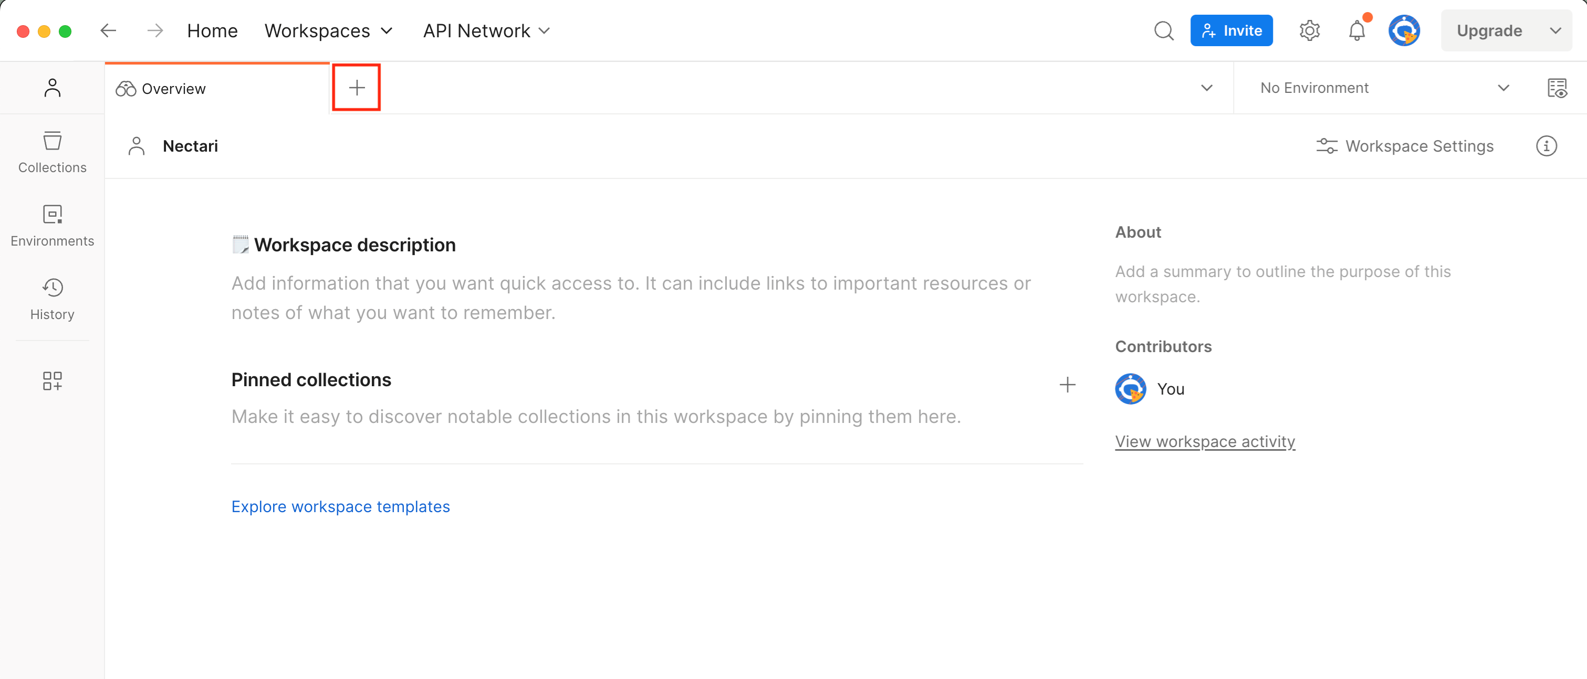Click the blue Invite button
Image resolution: width=1587 pixels, height=679 pixels.
pyautogui.click(x=1231, y=31)
